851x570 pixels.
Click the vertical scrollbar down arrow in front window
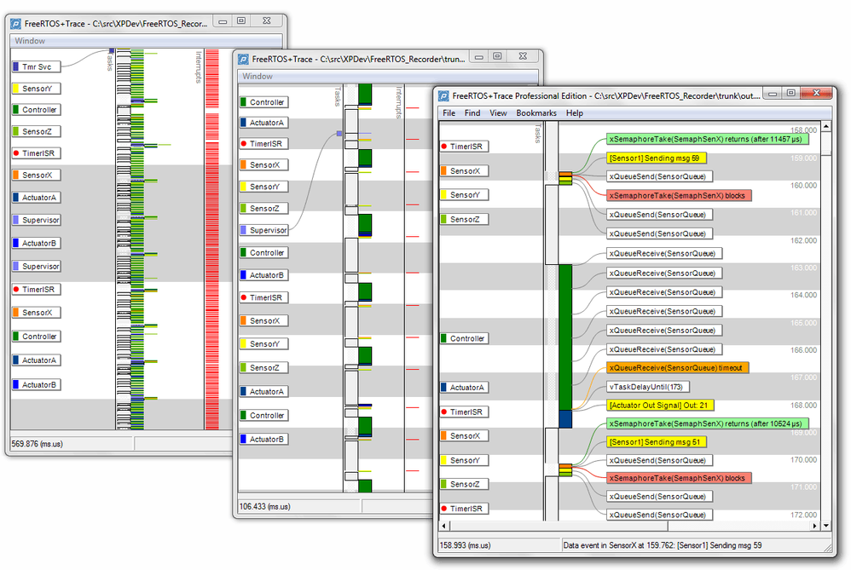click(x=826, y=526)
